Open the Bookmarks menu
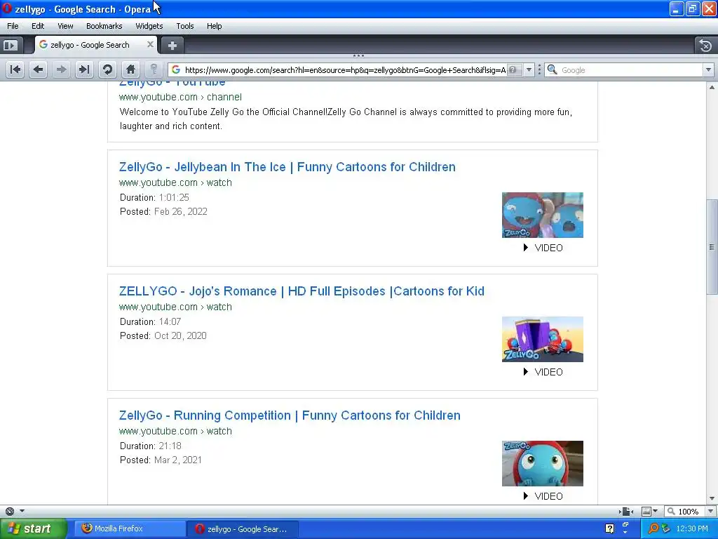The height and width of the screenshot is (539, 718). pos(104,26)
